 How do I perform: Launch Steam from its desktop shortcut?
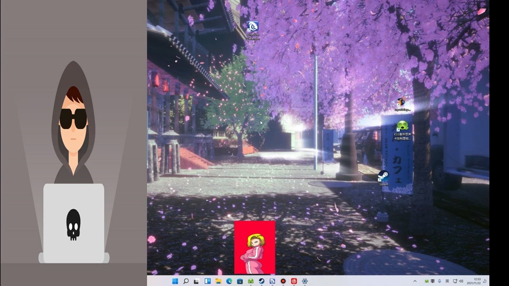point(383,176)
